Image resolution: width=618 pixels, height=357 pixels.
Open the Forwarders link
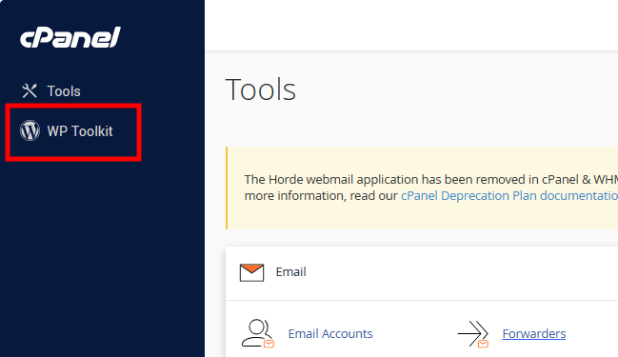tap(534, 334)
